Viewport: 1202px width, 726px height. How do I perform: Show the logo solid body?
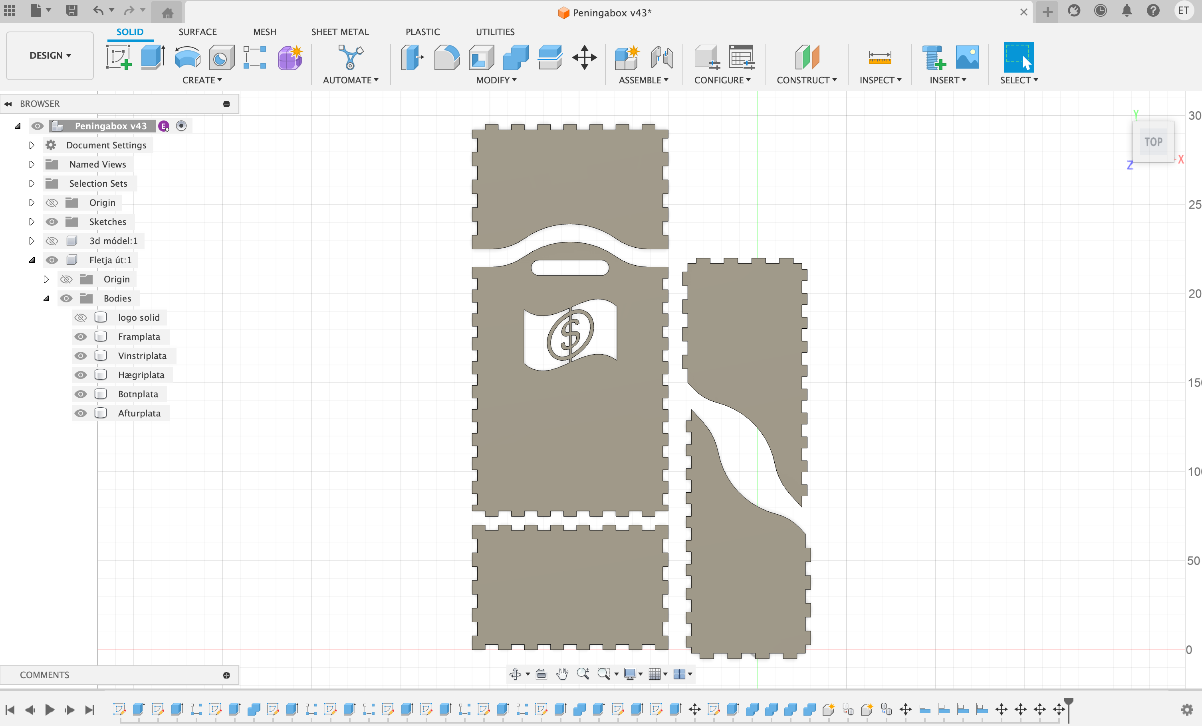pyautogui.click(x=81, y=318)
